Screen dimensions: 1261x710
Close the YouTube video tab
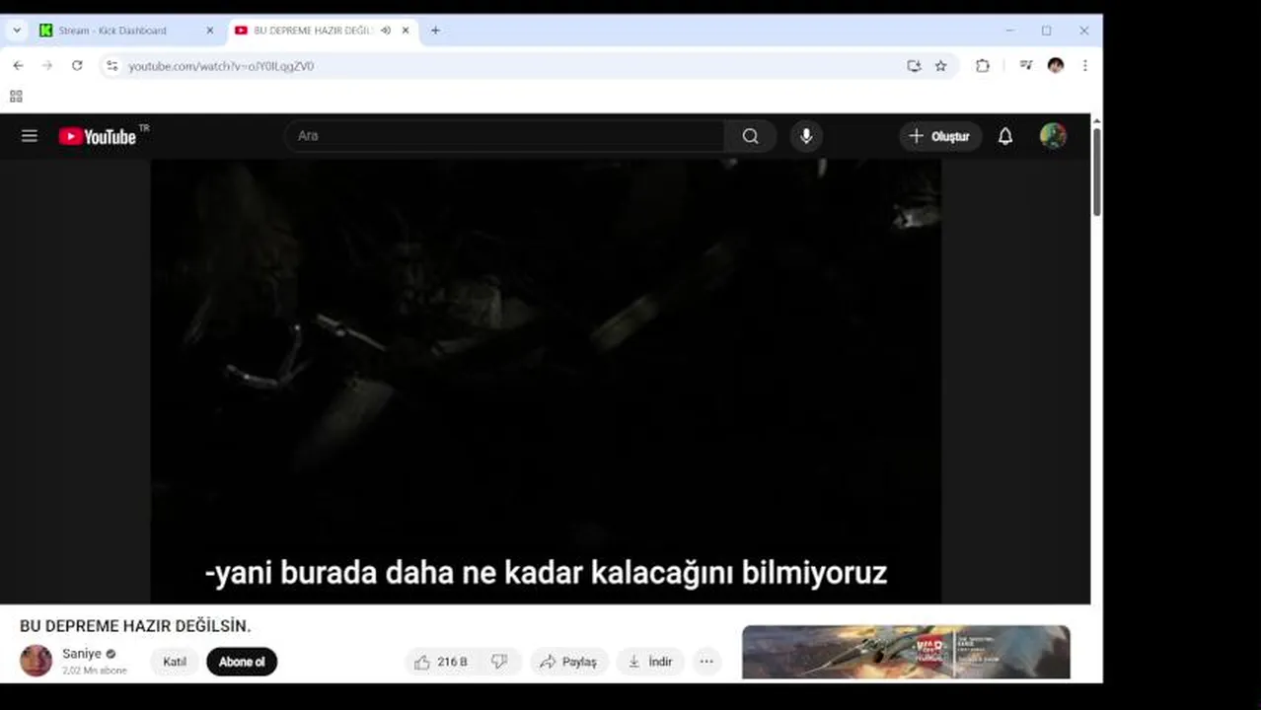406,31
